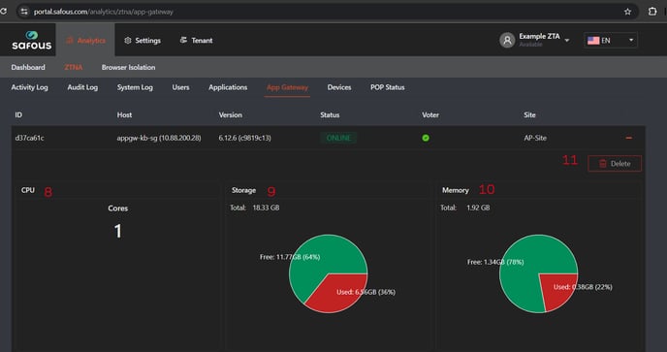
Task: Click Memory total 1.92 GB
Action: 478,208
